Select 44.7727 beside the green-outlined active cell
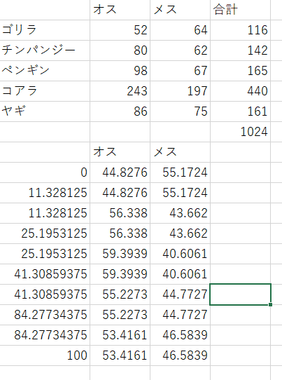Image resolution: width=282 pixels, height=380 pixels. pyautogui.click(x=180, y=295)
